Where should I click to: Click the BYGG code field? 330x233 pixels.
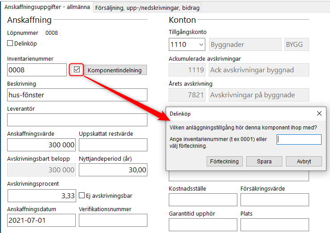coord(297,45)
